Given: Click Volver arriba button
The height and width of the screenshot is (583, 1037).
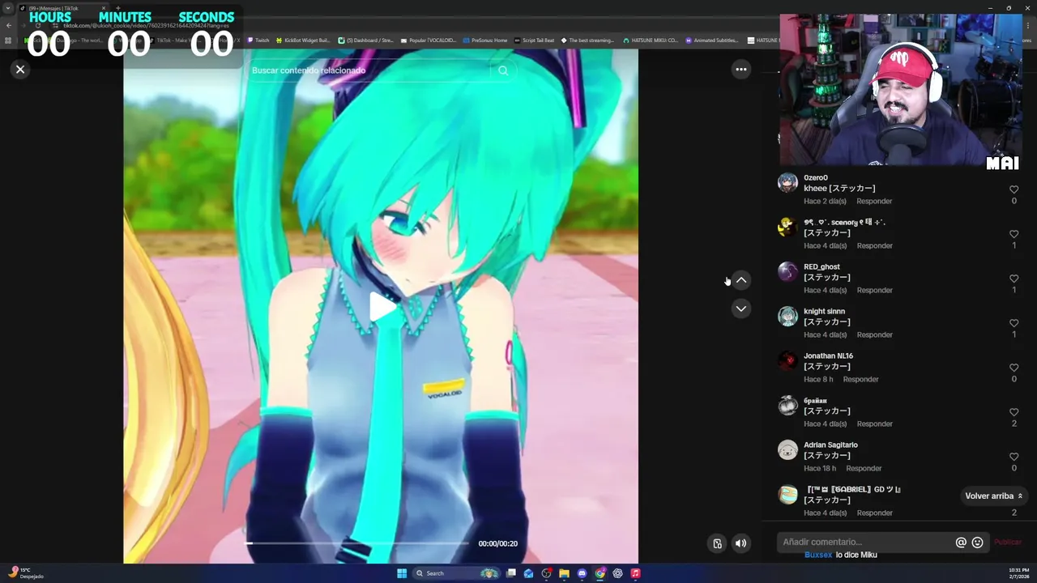Looking at the screenshot, I should [x=994, y=496].
